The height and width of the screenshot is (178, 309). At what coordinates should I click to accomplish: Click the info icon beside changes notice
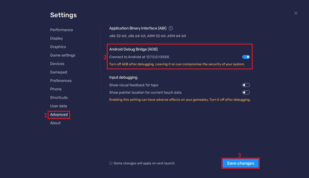click(x=111, y=163)
